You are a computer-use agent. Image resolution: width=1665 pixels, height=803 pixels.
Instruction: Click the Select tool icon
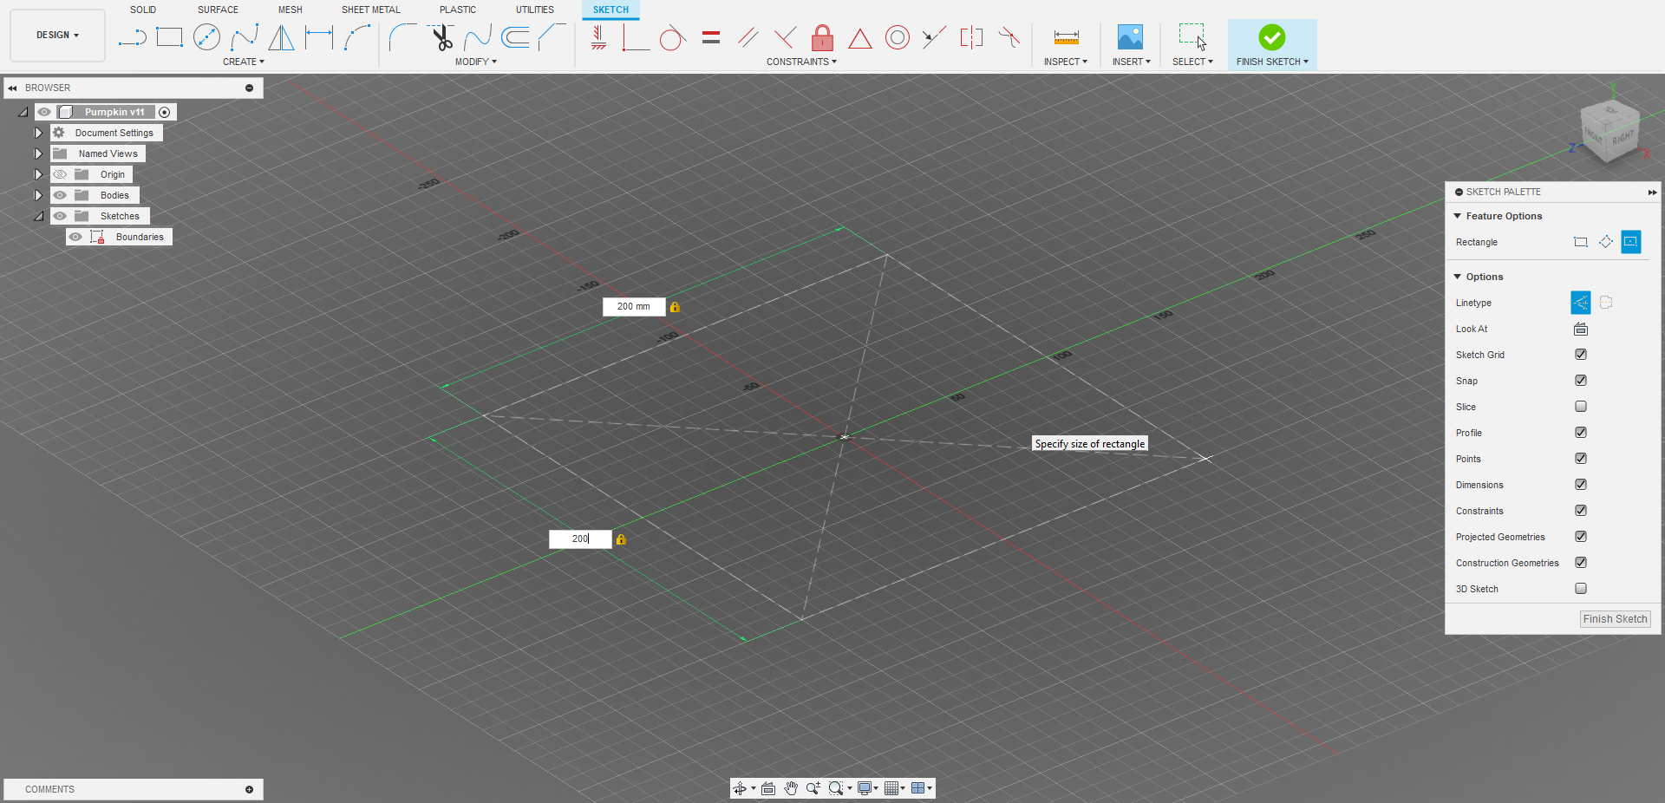coord(1192,37)
